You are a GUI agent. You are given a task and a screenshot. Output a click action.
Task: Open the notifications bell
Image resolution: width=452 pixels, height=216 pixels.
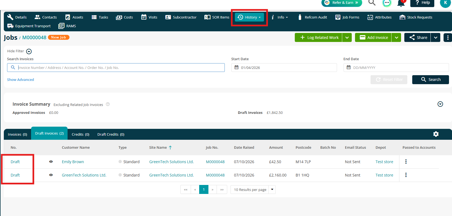point(401,3)
